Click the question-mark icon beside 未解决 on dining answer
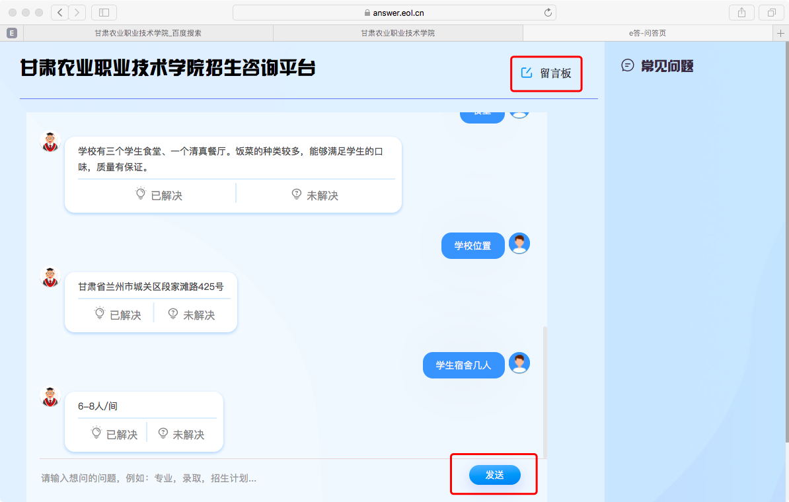This screenshot has width=789, height=502. [x=296, y=194]
